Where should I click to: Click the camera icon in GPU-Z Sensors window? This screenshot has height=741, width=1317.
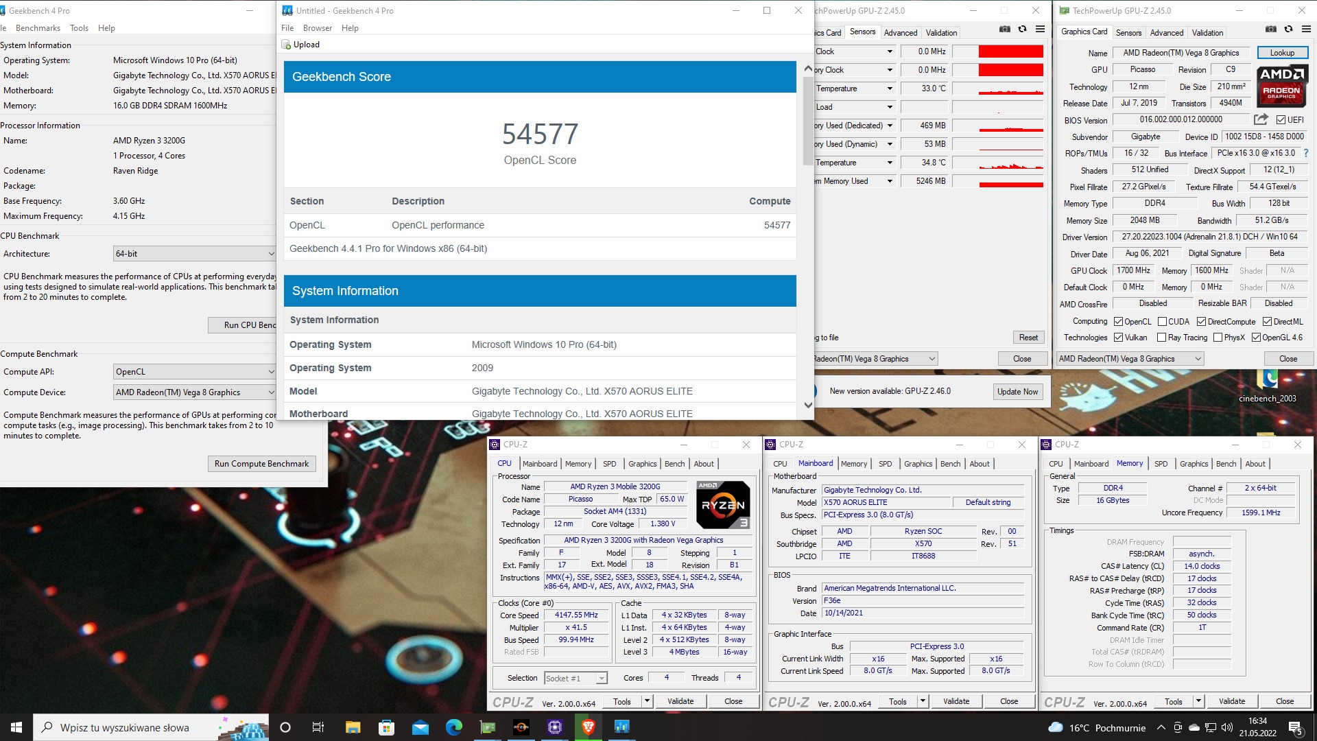1004,29
